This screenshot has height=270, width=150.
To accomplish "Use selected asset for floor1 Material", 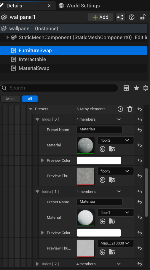I will (x=103, y=221).
